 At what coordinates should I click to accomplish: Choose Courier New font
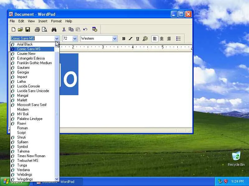point(32,54)
